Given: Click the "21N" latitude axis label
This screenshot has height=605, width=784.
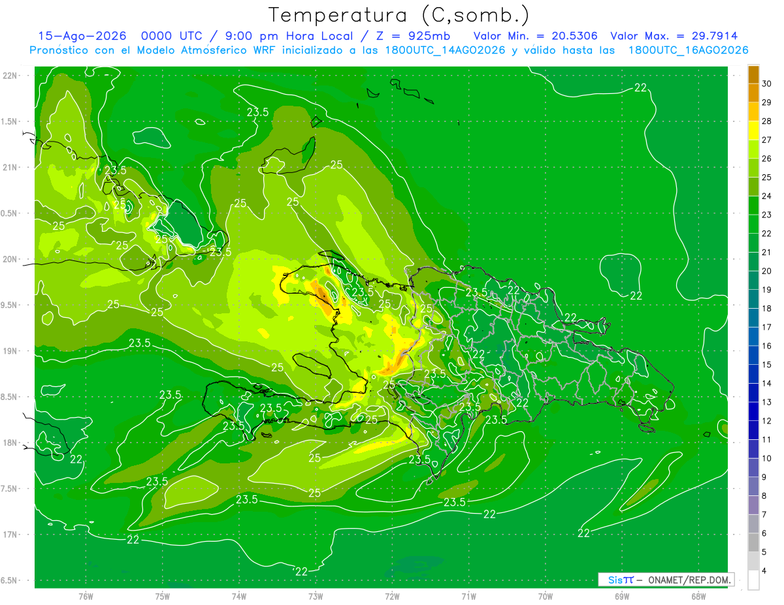Looking at the screenshot, I should click(x=10, y=168).
